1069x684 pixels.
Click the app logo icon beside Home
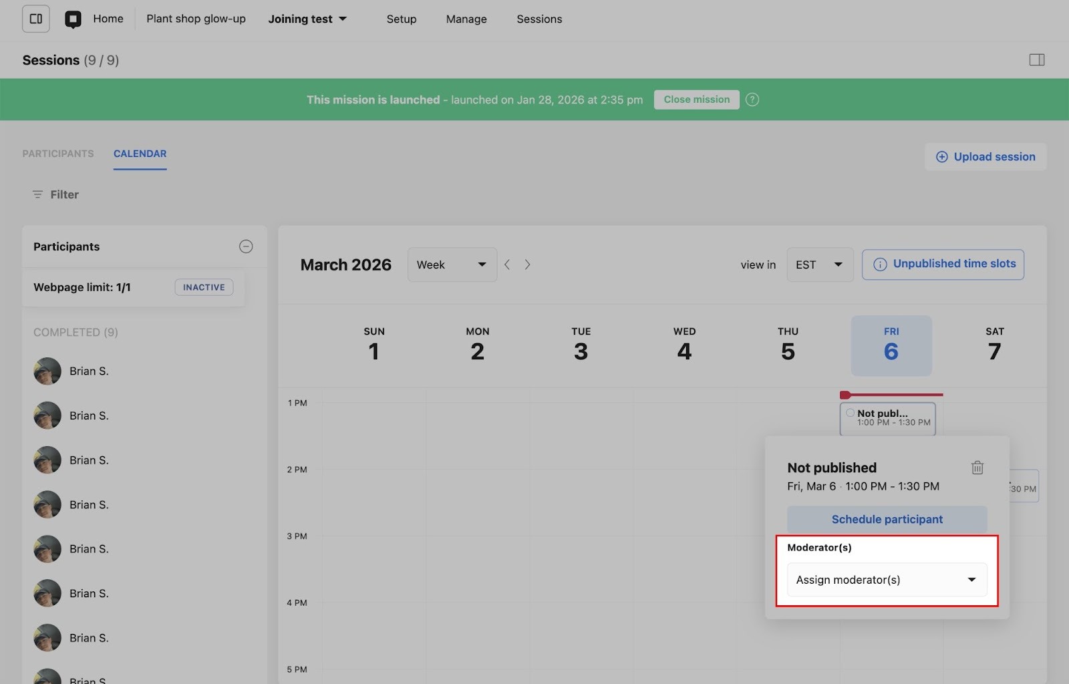pyautogui.click(x=73, y=19)
